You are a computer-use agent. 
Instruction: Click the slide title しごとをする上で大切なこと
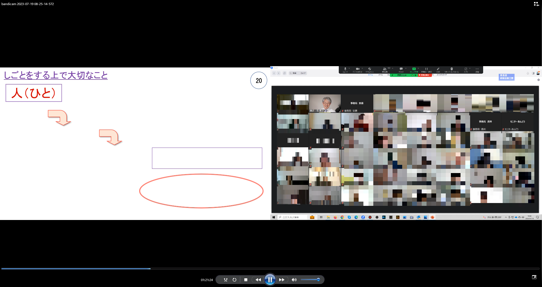(x=56, y=75)
